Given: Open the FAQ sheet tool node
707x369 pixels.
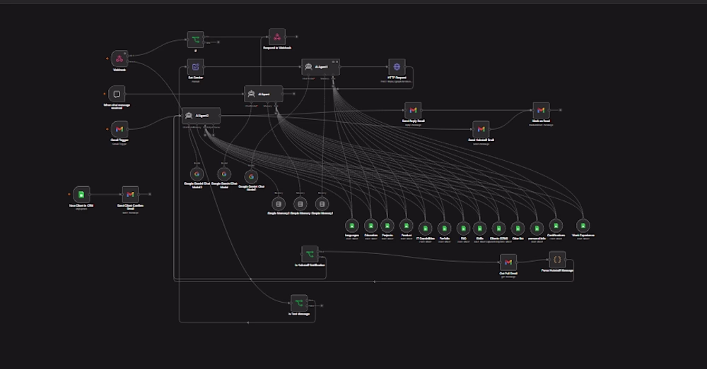Looking at the screenshot, I should [x=464, y=229].
